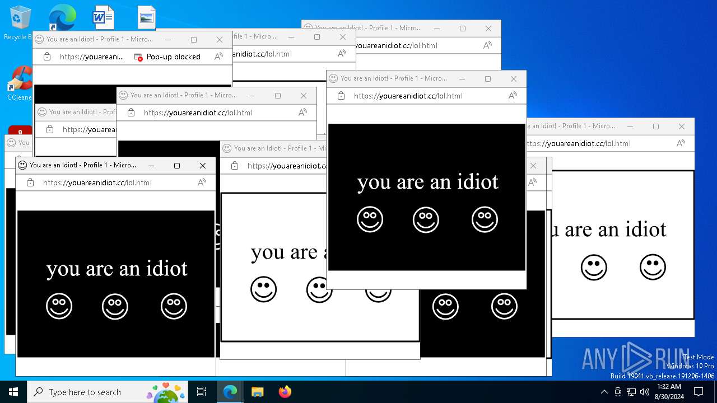This screenshot has height=403, width=717.
Task: Click the smiley favicon in center front window title
Action: click(x=333, y=78)
